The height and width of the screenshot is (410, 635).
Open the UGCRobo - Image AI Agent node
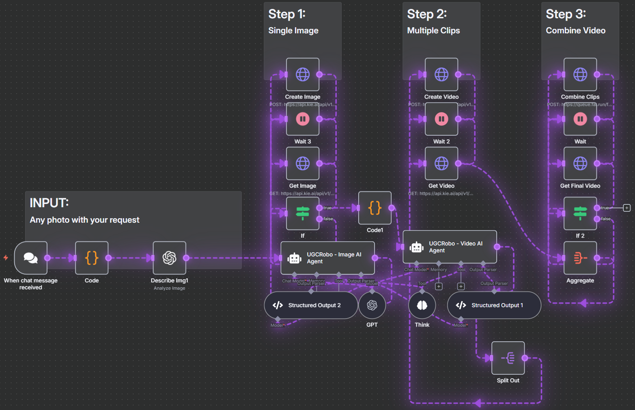tap(327, 258)
